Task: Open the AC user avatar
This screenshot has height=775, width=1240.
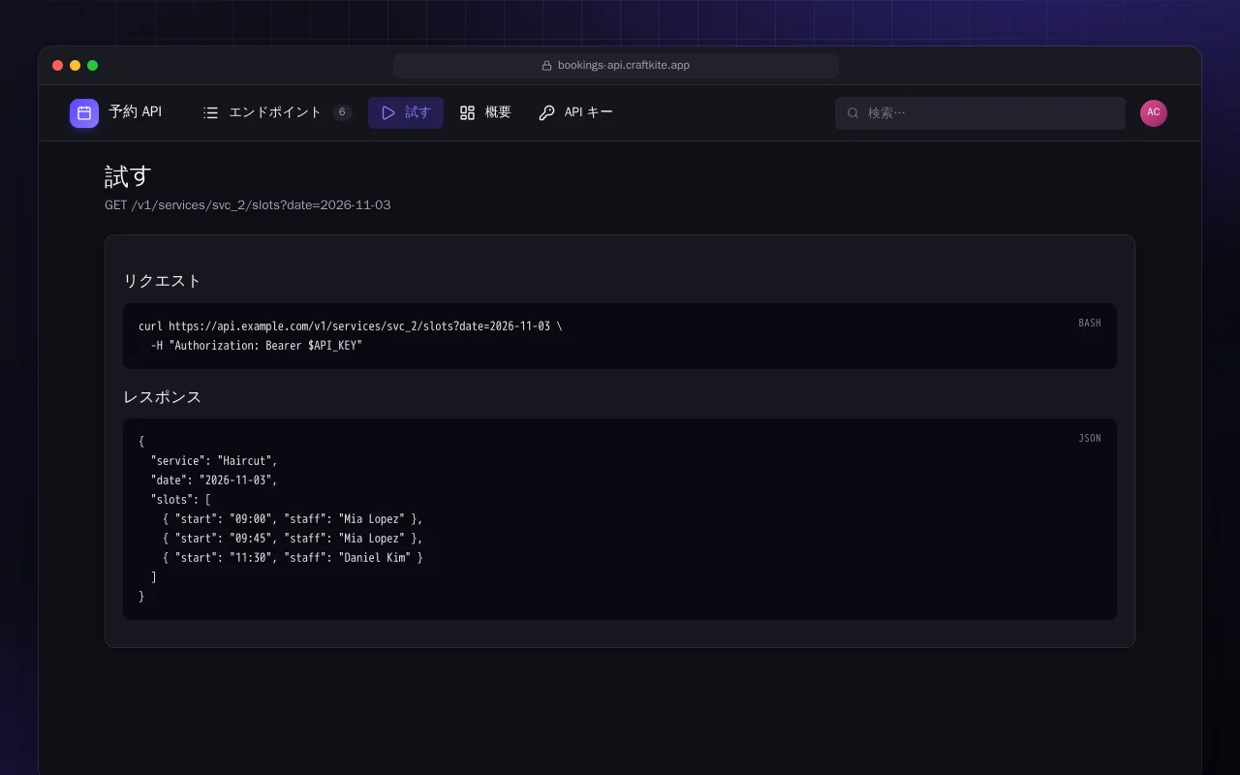Action: (1154, 112)
